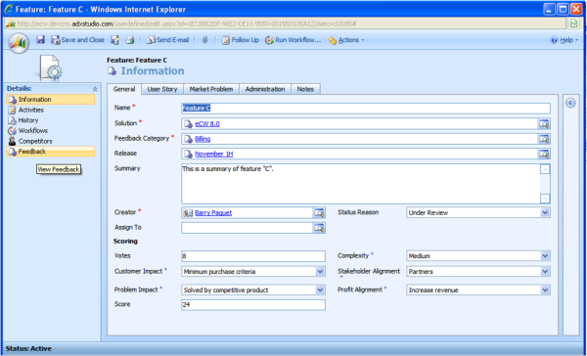Switch to the User Story tab

click(162, 89)
